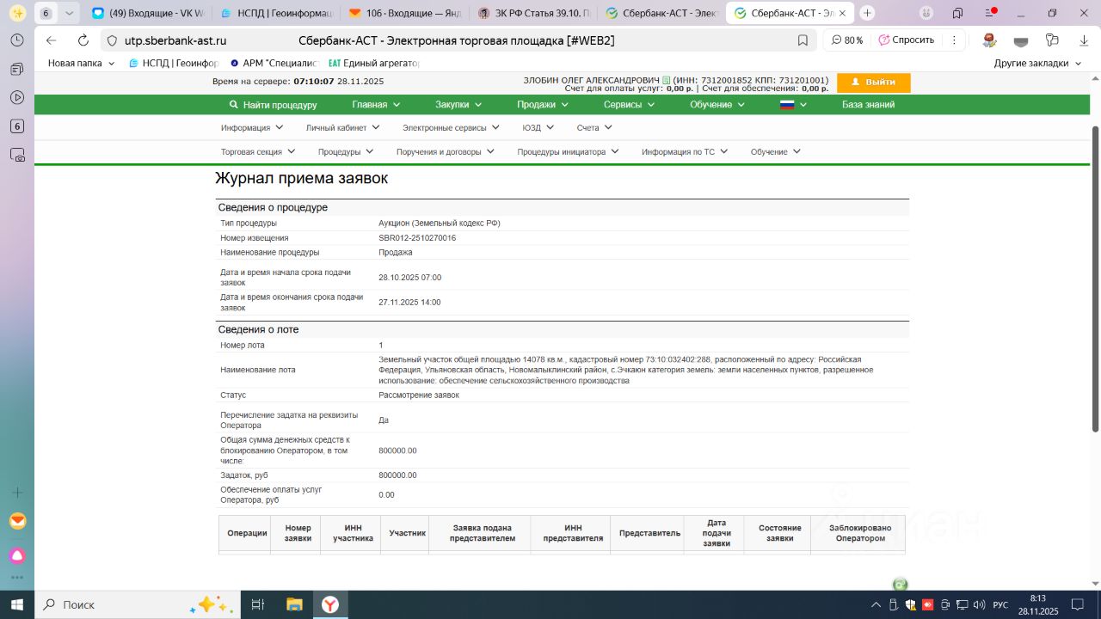Open the База знаний link
The height and width of the screenshot is (619, 1101).
coord(868,105)
